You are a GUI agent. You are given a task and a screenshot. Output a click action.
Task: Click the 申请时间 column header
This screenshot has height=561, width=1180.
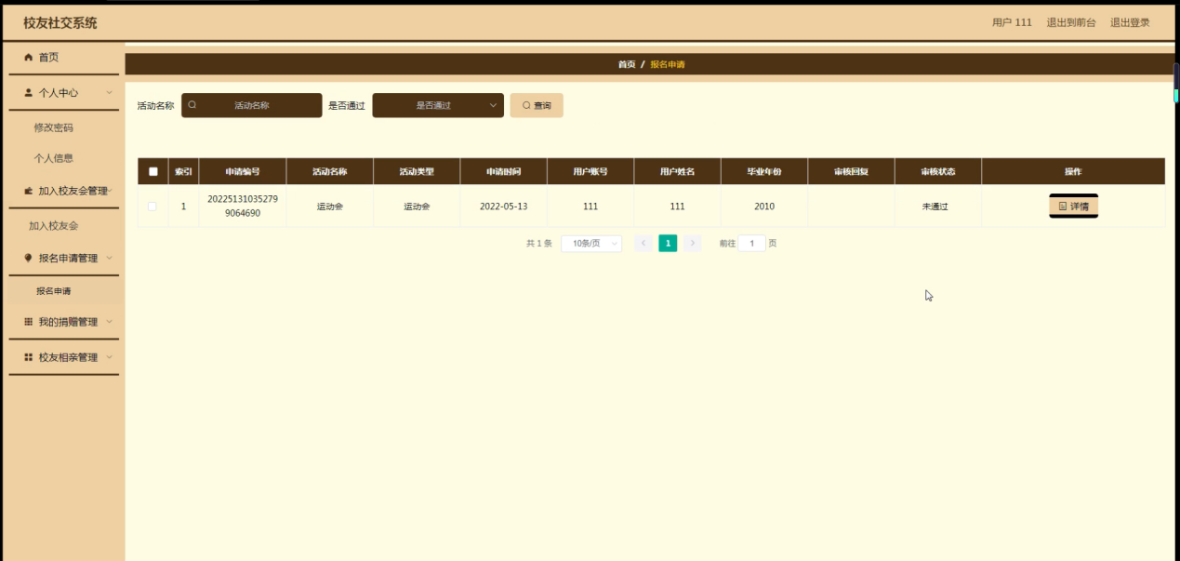click(504, 171)
